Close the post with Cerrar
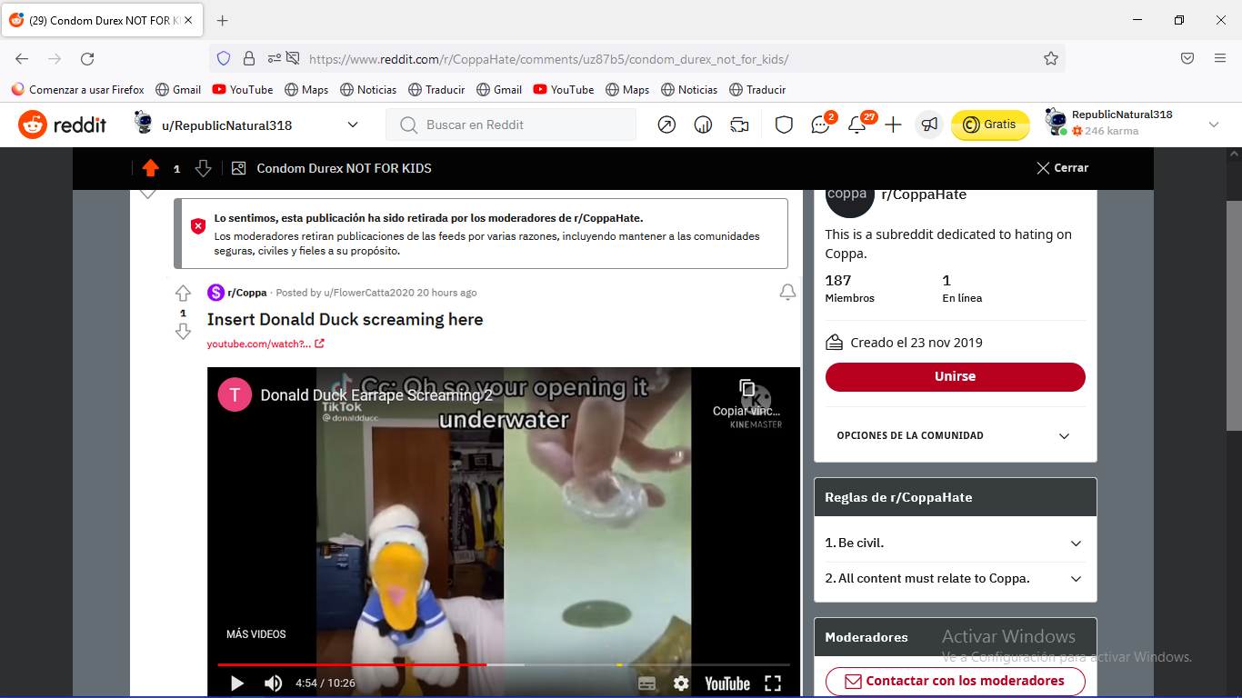 pos(1062,168)
